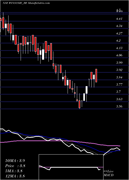The width and height of the screenshot is (129, 180).
Task: Click the 4.41 price axis label
Action: click(x=119, y=19)
